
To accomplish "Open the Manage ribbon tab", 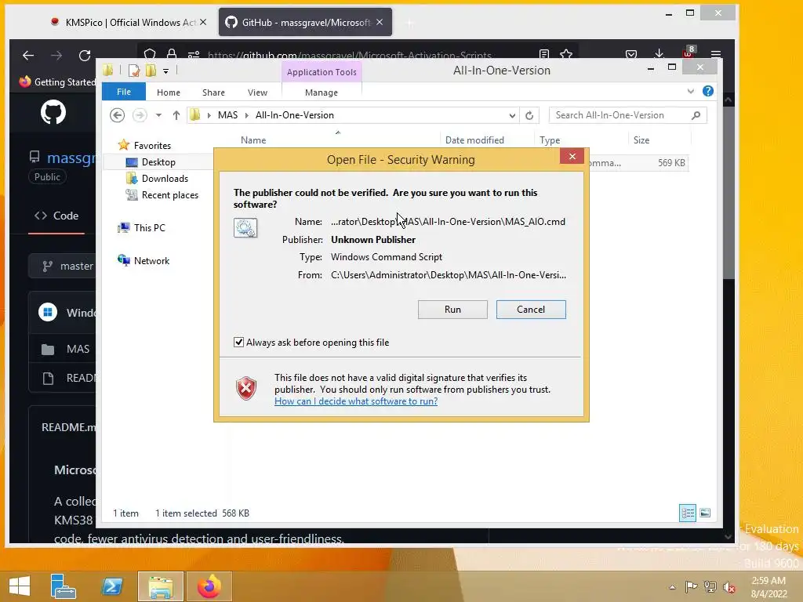I will 321,92.
